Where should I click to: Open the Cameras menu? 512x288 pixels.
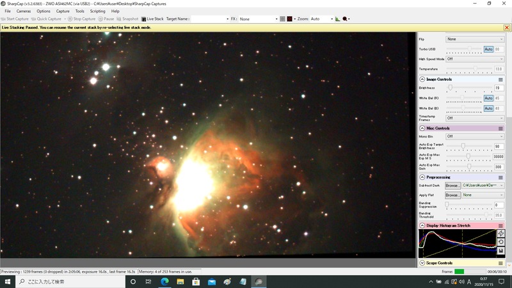coord(24,11)
